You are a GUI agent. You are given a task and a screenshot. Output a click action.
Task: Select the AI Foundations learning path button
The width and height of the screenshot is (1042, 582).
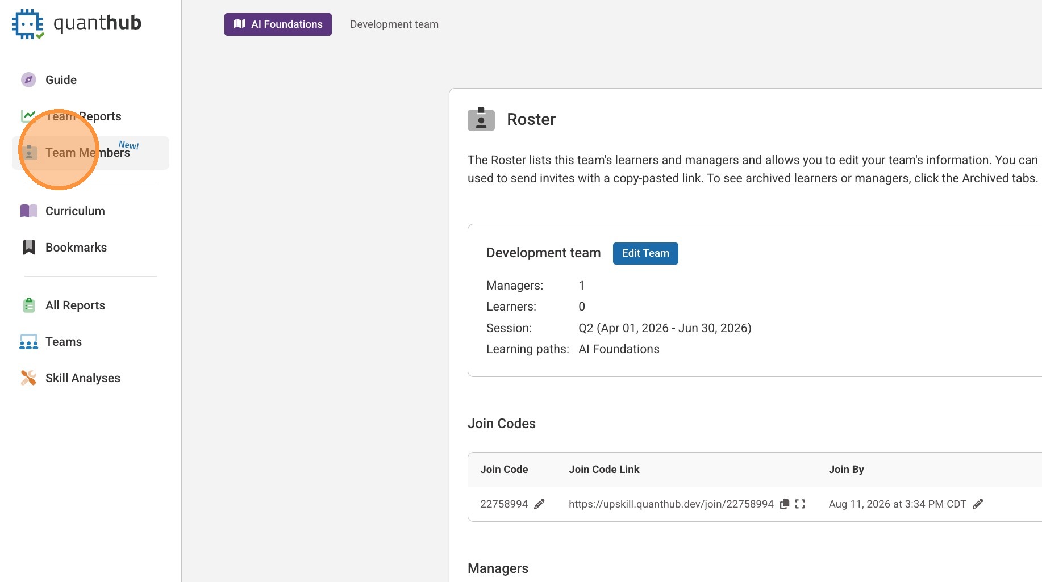click(278, 24)
